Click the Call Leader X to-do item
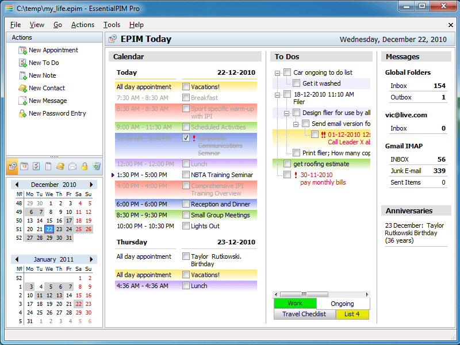The width and height of the screenshot is (460, 345). pyautogui.click(x=349, y=138)
